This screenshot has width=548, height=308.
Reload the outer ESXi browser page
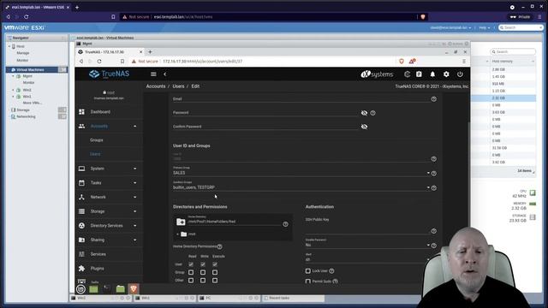27,17
